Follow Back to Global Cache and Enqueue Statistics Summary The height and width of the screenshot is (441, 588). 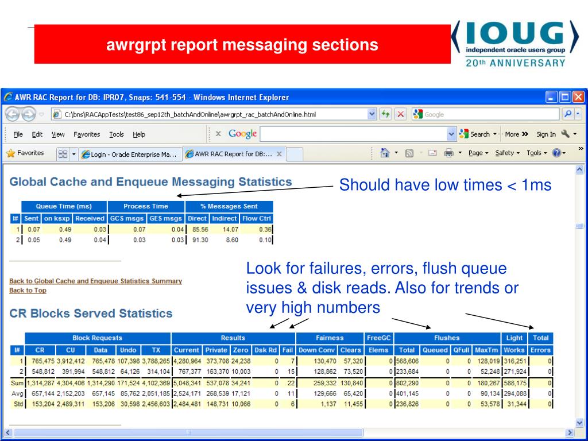tap(96, 281)
